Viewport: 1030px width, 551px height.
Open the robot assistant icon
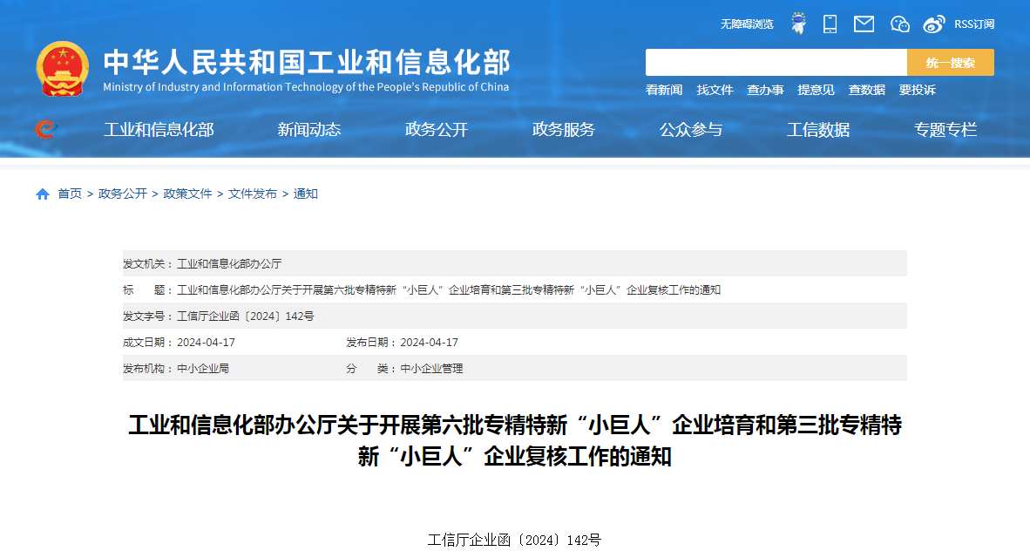(x=799, y=24)
